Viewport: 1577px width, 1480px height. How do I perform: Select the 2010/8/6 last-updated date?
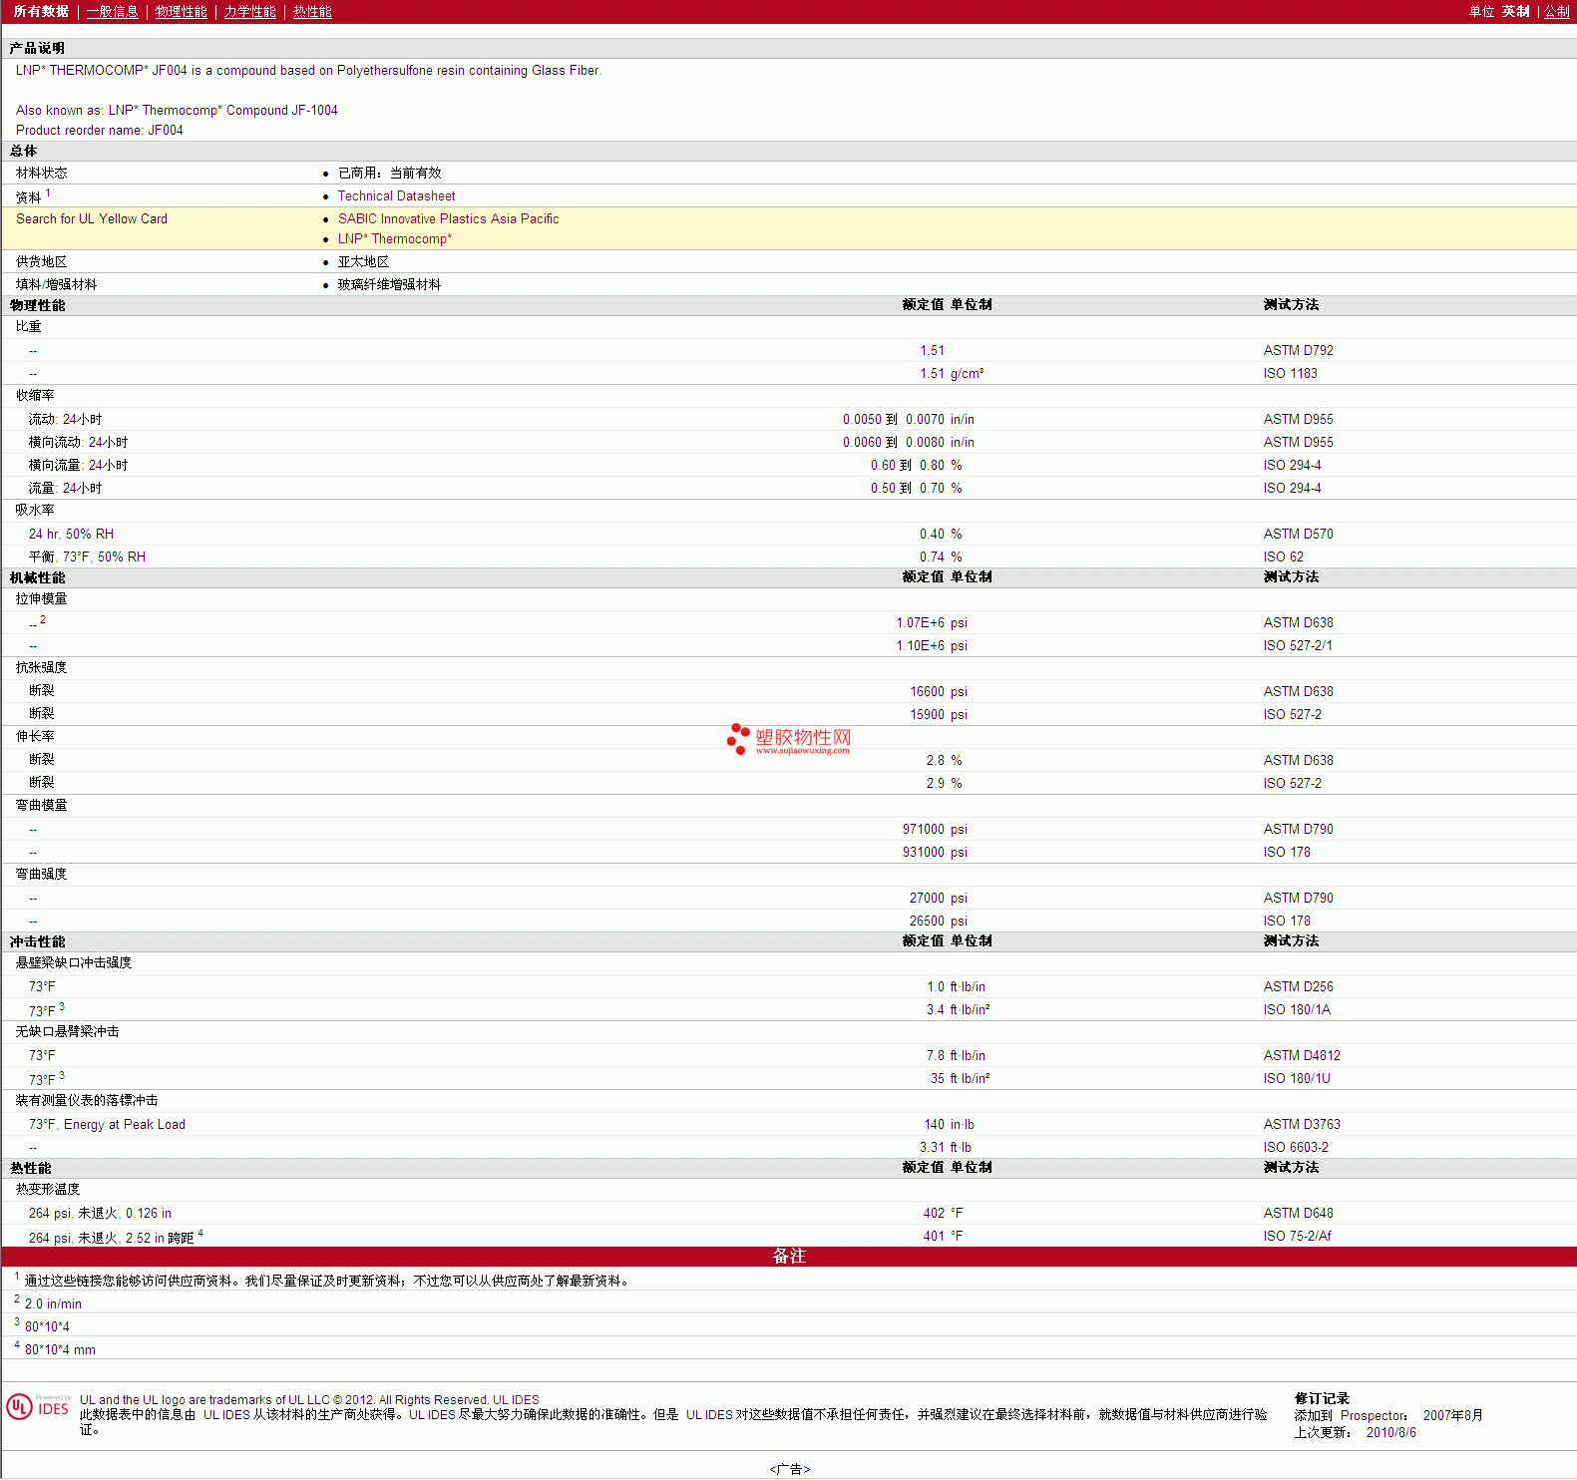pos(1390,1433)
